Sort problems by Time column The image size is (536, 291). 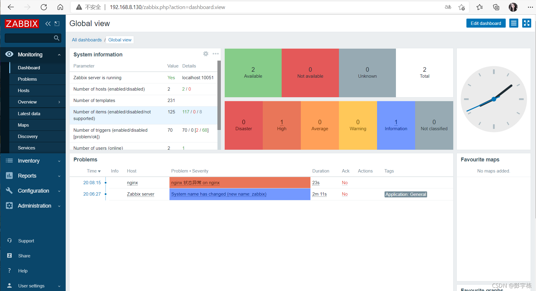(94, 171)
